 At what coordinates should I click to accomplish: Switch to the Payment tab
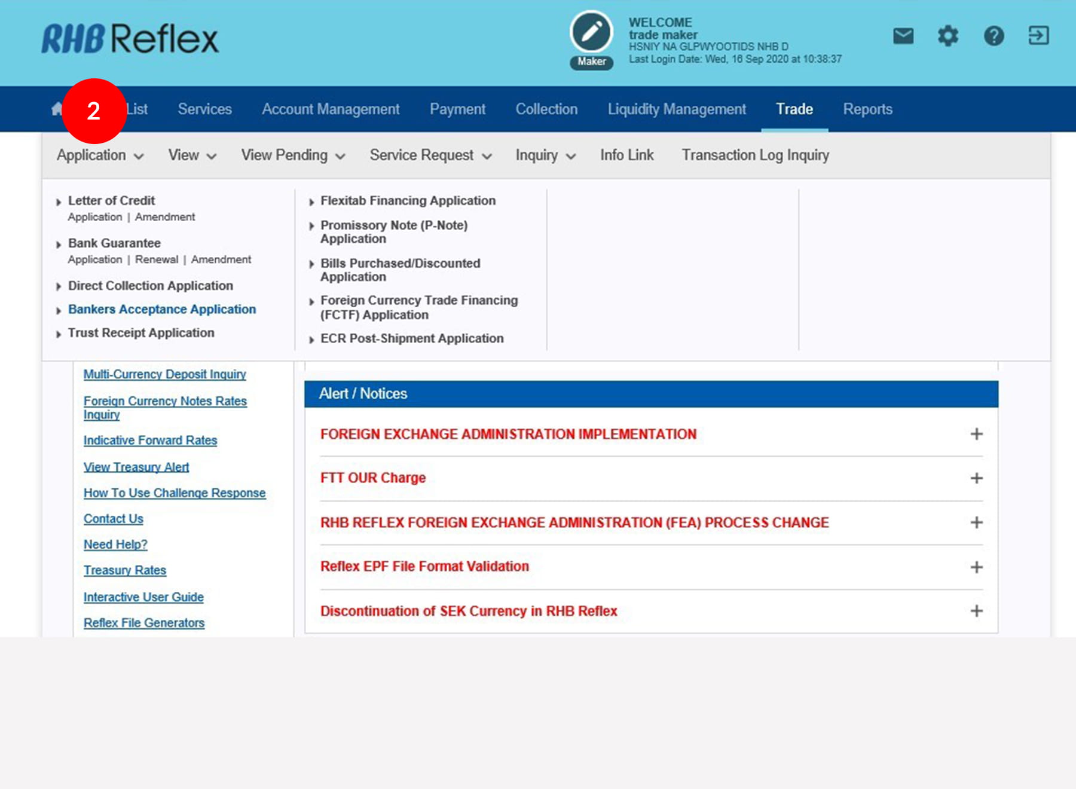[x=457, y=109]
